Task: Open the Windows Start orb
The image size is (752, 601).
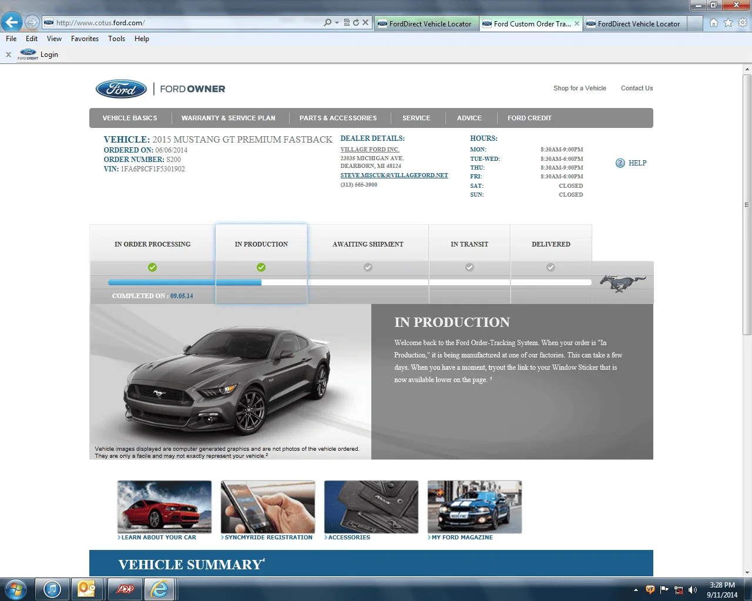Action: [x=15, y=589]
